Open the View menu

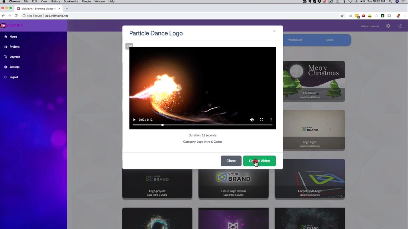(x=44, y=1)
